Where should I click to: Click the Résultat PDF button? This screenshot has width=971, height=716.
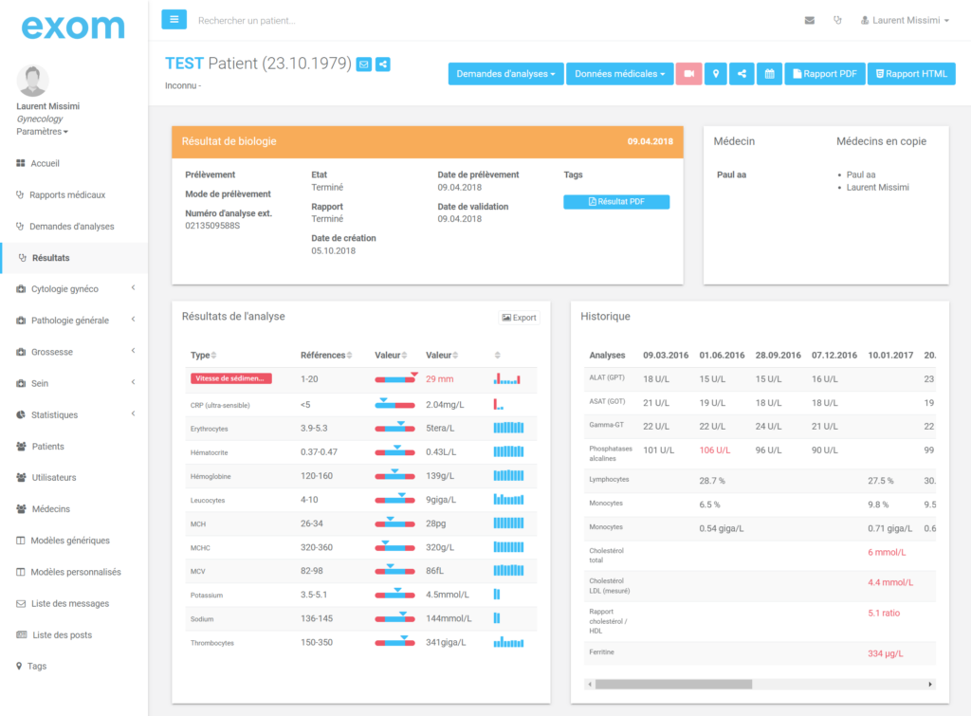[616, 202]
